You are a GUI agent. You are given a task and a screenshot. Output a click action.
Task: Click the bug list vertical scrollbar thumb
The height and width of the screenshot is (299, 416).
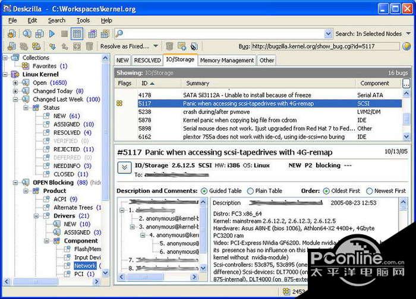(406, 119)
